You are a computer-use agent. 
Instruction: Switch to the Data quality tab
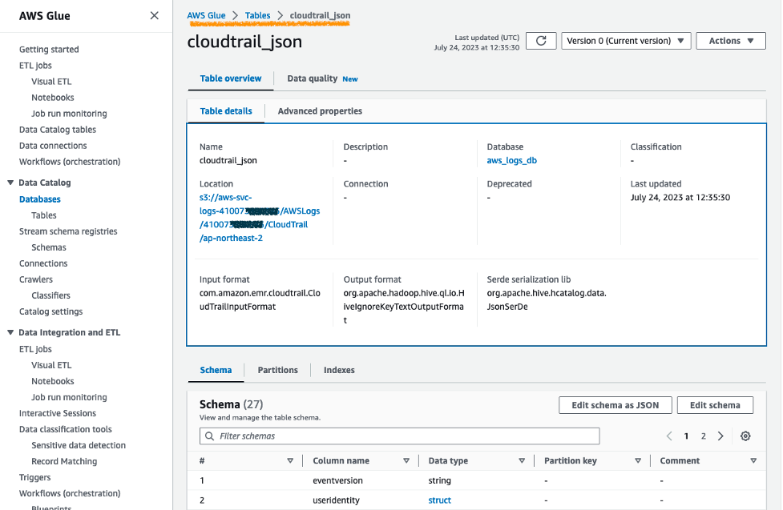pyautogui.click(x=312, y=78)
